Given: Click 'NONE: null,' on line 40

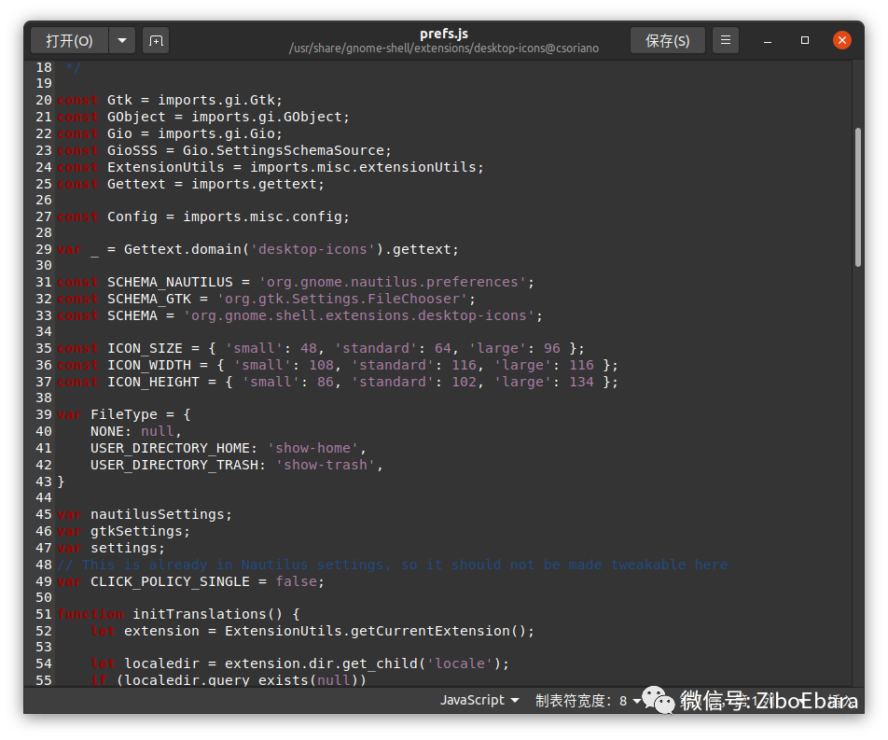Looking at the screenshot, I should tap(136, 432).
